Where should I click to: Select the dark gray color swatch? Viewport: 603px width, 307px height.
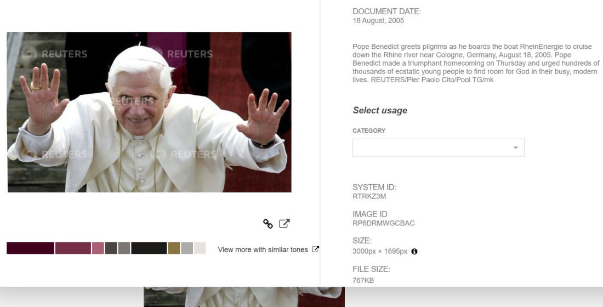coord(111,248)
